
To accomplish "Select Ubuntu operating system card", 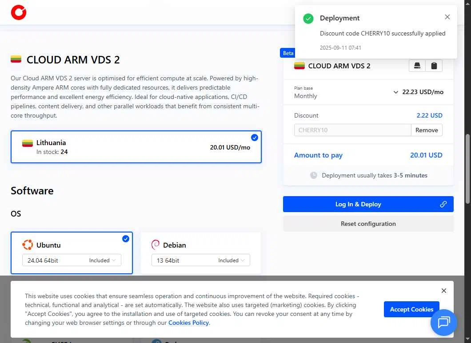I will point(72,252).
